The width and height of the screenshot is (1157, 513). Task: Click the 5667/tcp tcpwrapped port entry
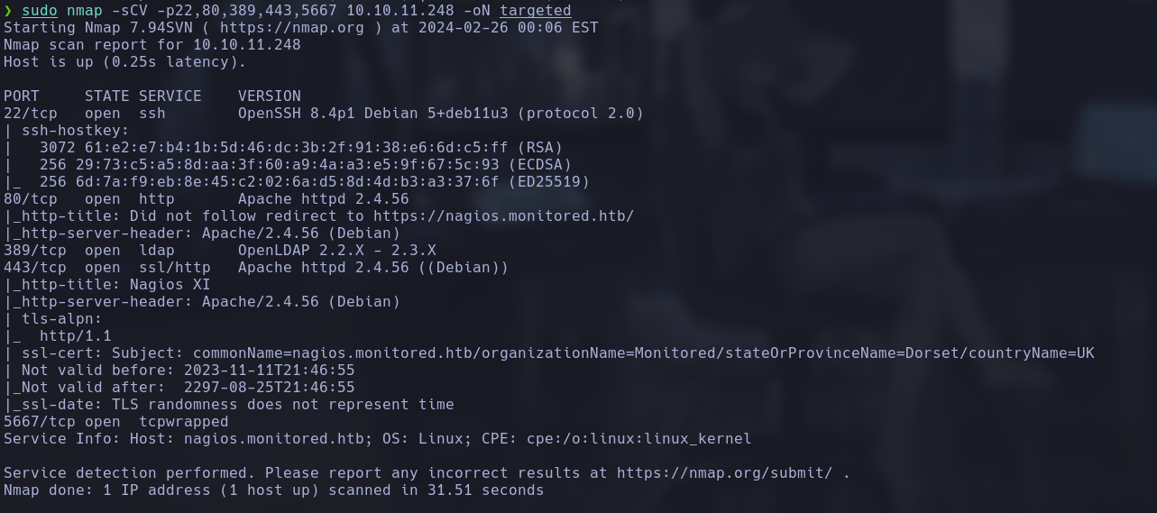[x=116, y=422]
